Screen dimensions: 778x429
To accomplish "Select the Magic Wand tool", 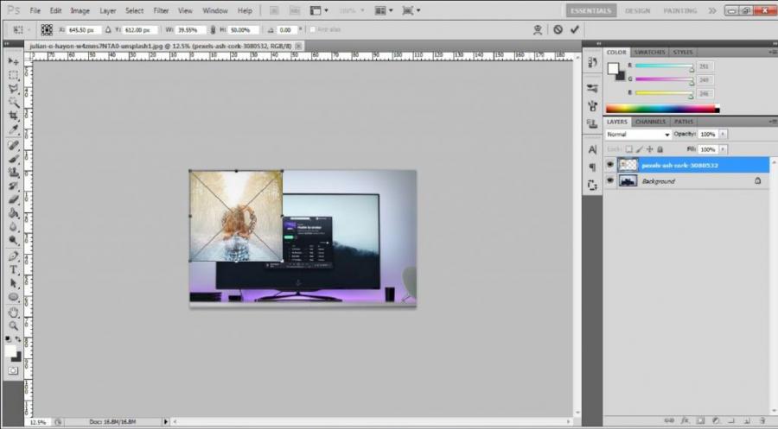I will coord(13,102).
